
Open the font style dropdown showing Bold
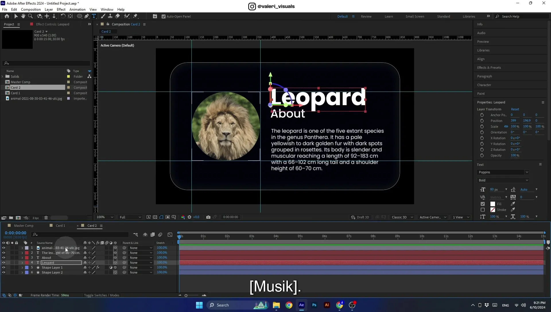pos(503,180)
